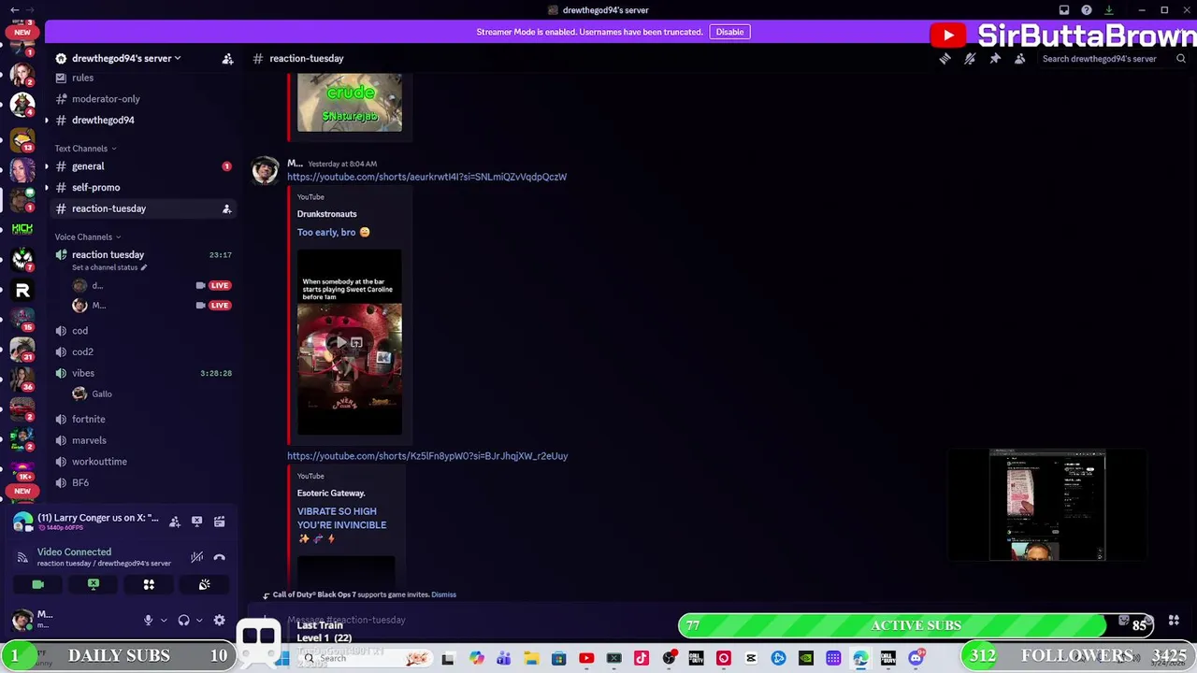Click the green download update icon
Viewport: 1197px width, 673px height.
[1109, 10]
